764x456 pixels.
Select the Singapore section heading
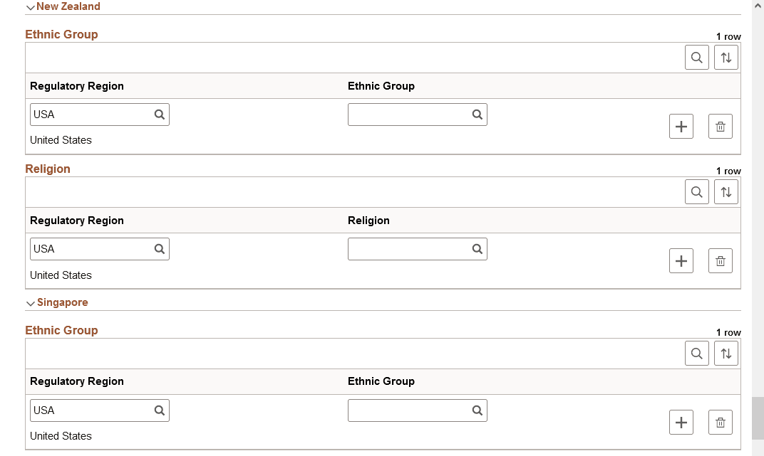(x=63, y=302)
